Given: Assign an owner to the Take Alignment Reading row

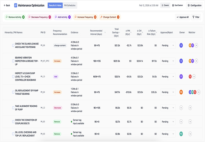Looking at the screenshot, I should click(x=181, y=108).
